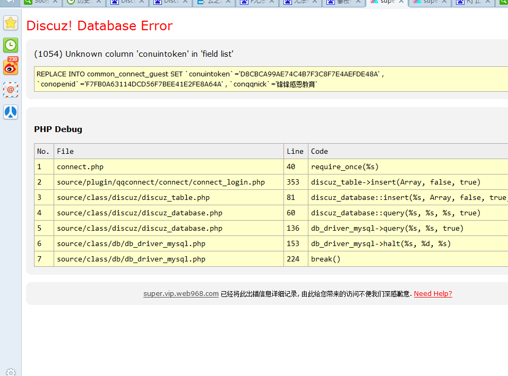Click row number 6 in the No. column
Image resolution: width=508 pixels, height=376 pixels.
(44, 243)
